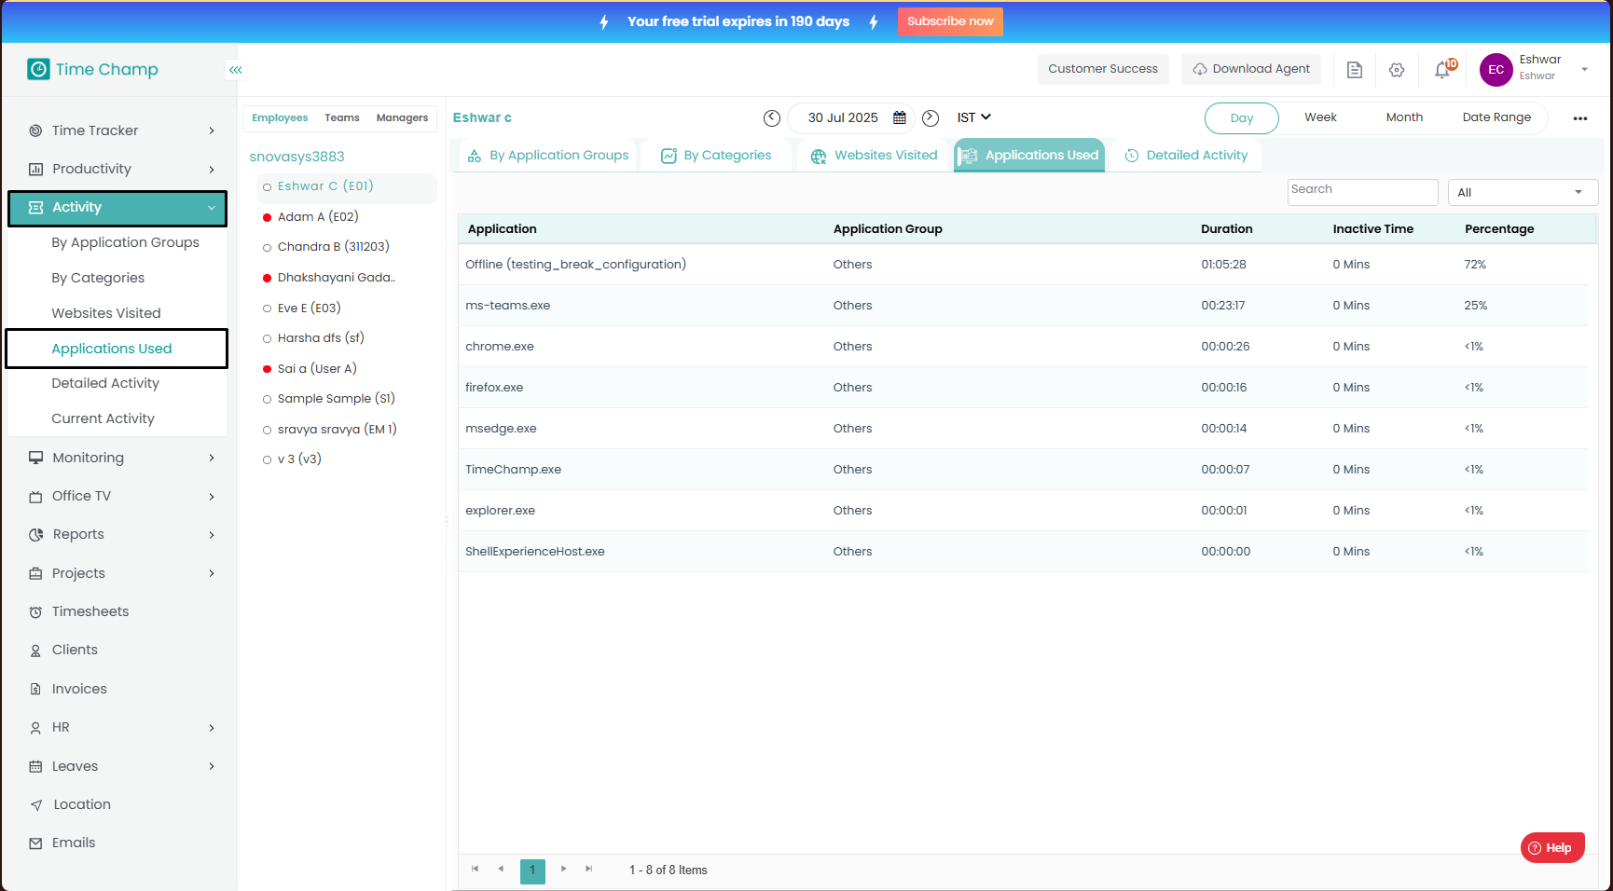
Task: Expand the Productivity sidebar menu
Action: (121, 169)
